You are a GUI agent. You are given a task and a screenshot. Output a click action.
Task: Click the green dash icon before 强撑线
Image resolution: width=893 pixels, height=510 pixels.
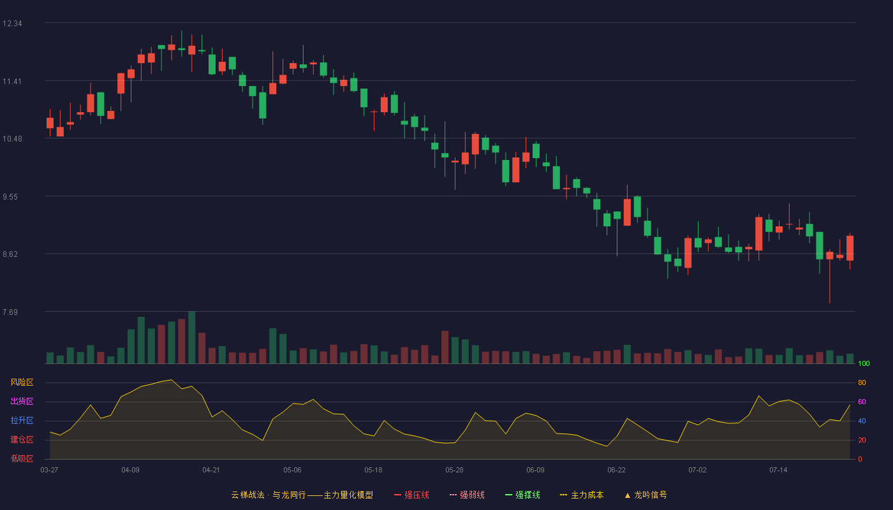pyautogui.click(x=509, y=495)
